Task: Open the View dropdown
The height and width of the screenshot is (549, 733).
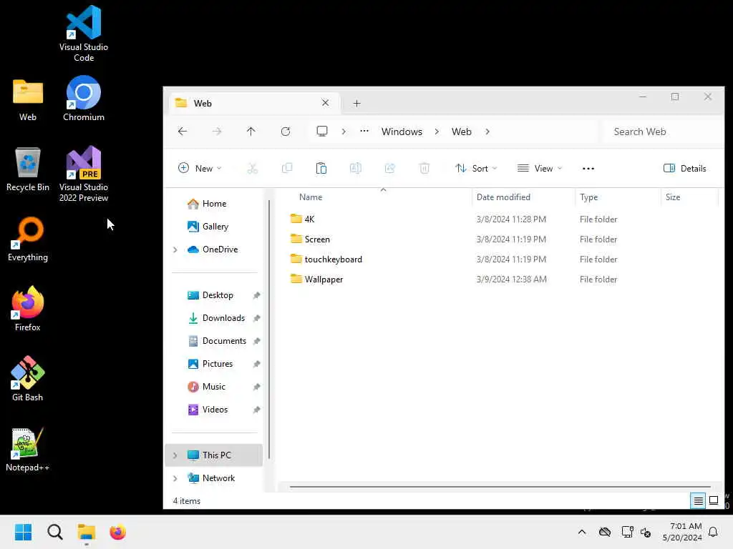Action: tap(540, 169)
